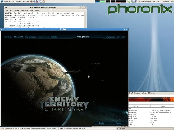Click Change User in the game menu
Screen dimensions: 174x130
pyautogui.click(x=111, y=37)
